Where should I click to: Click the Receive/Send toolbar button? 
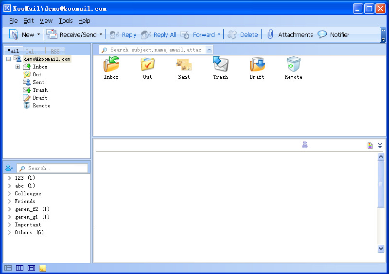[71, 34]
